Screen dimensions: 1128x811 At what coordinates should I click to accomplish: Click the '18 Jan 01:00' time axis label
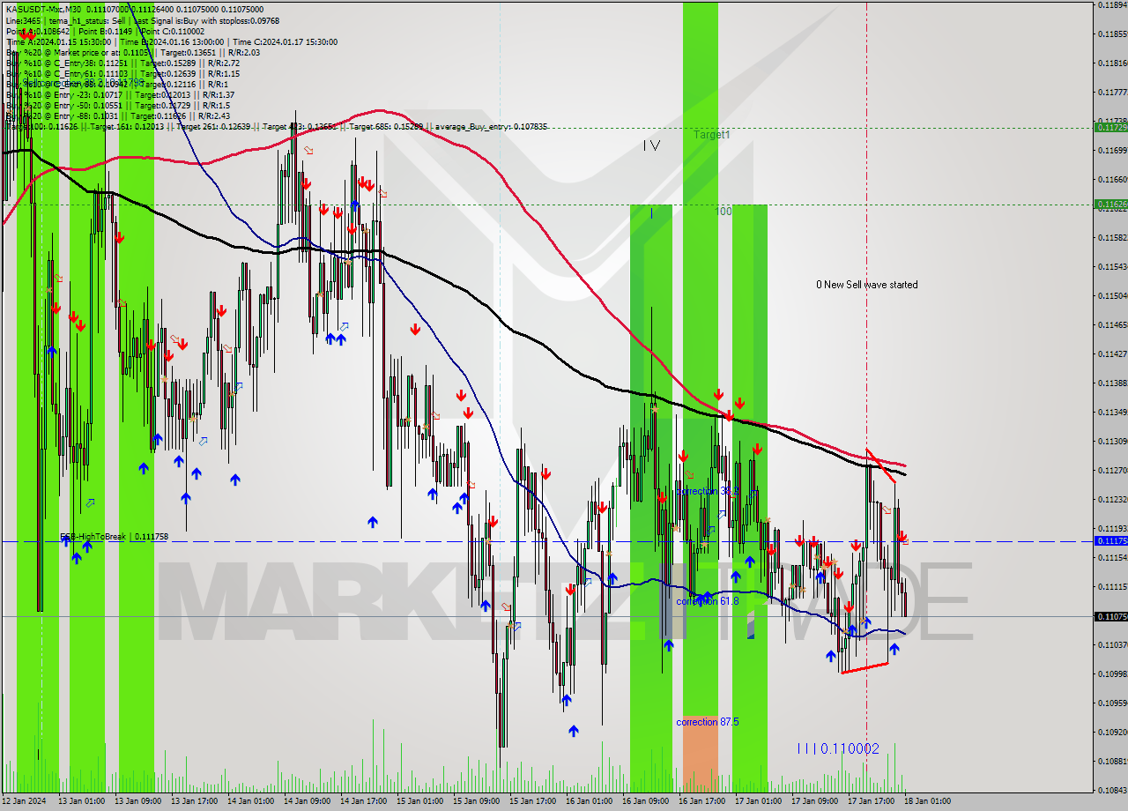pos(928,801)
